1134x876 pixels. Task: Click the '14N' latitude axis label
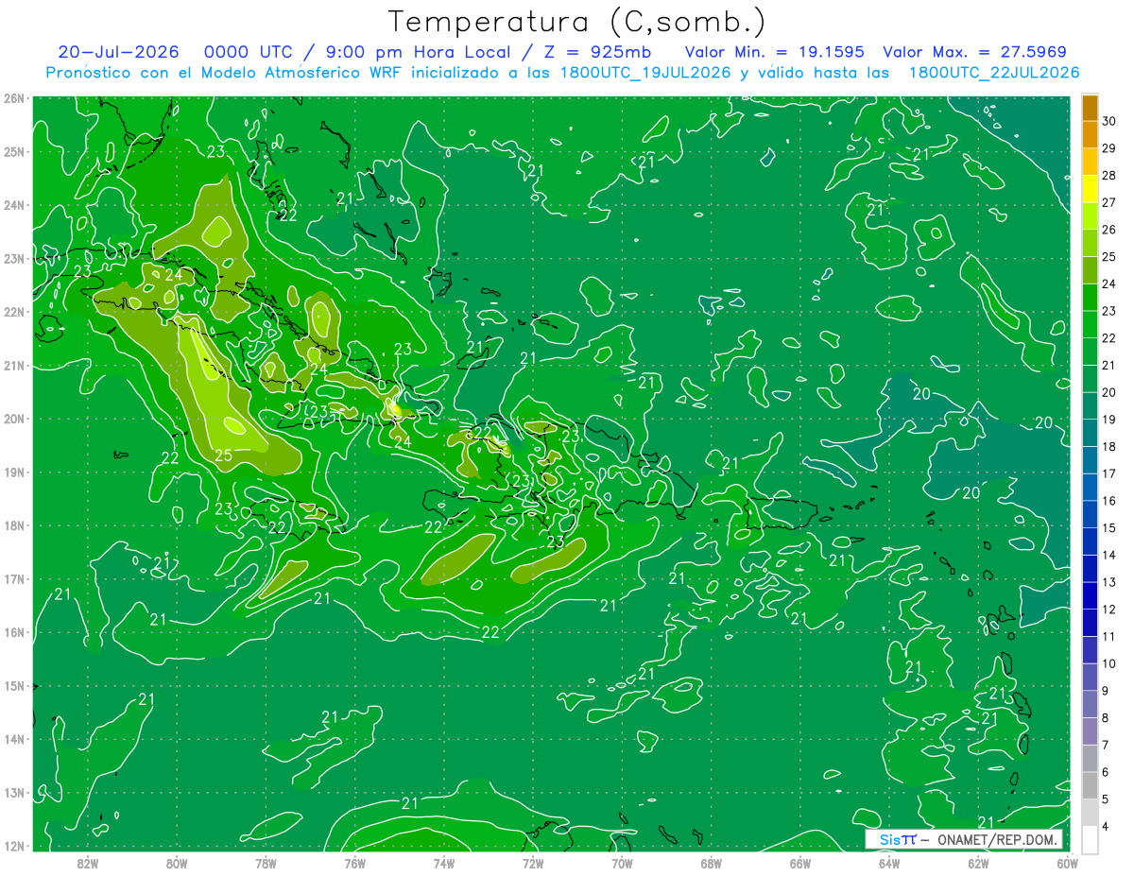14,739
